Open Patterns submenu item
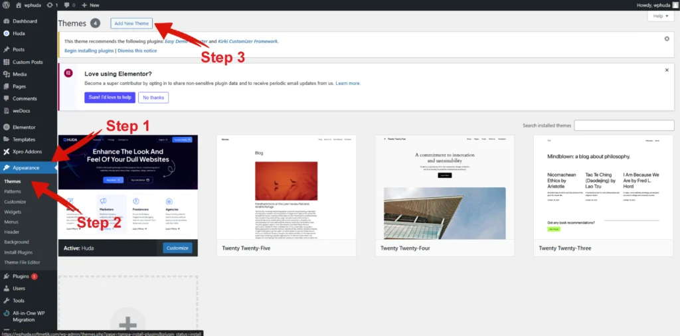This screenshot has width=680, height=336. coord(13,192)
